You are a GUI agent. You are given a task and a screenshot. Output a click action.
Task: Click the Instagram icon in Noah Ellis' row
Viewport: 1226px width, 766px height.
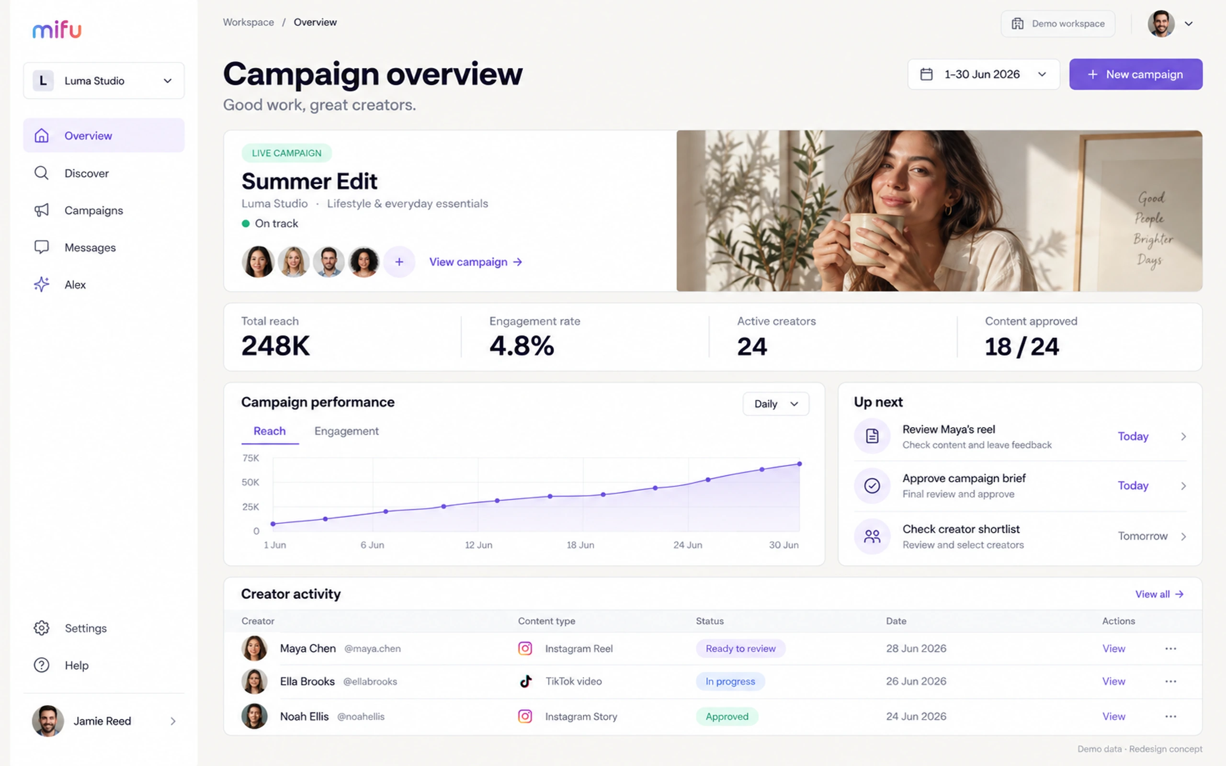pos(525,716)
